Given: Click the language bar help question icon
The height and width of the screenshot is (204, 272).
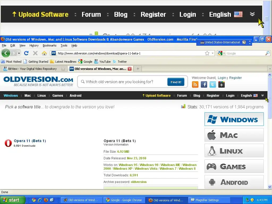Looking at the screenshot, I should 244,42.
